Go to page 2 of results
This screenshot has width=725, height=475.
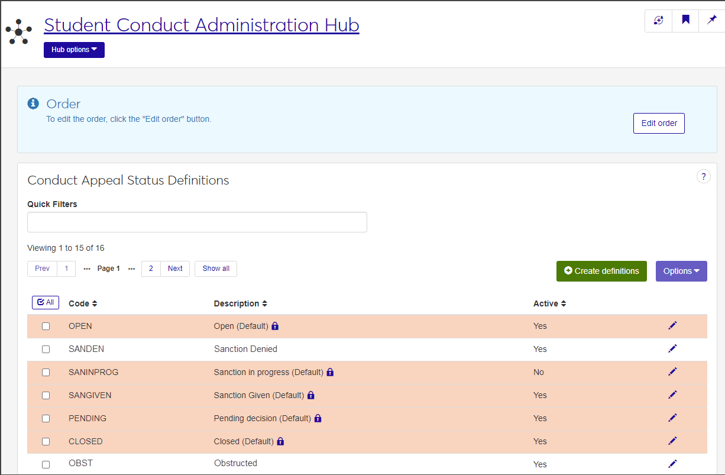point(151,269)
